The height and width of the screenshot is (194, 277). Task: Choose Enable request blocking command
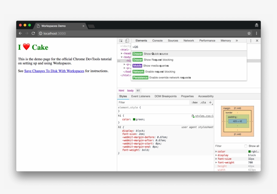189,72
